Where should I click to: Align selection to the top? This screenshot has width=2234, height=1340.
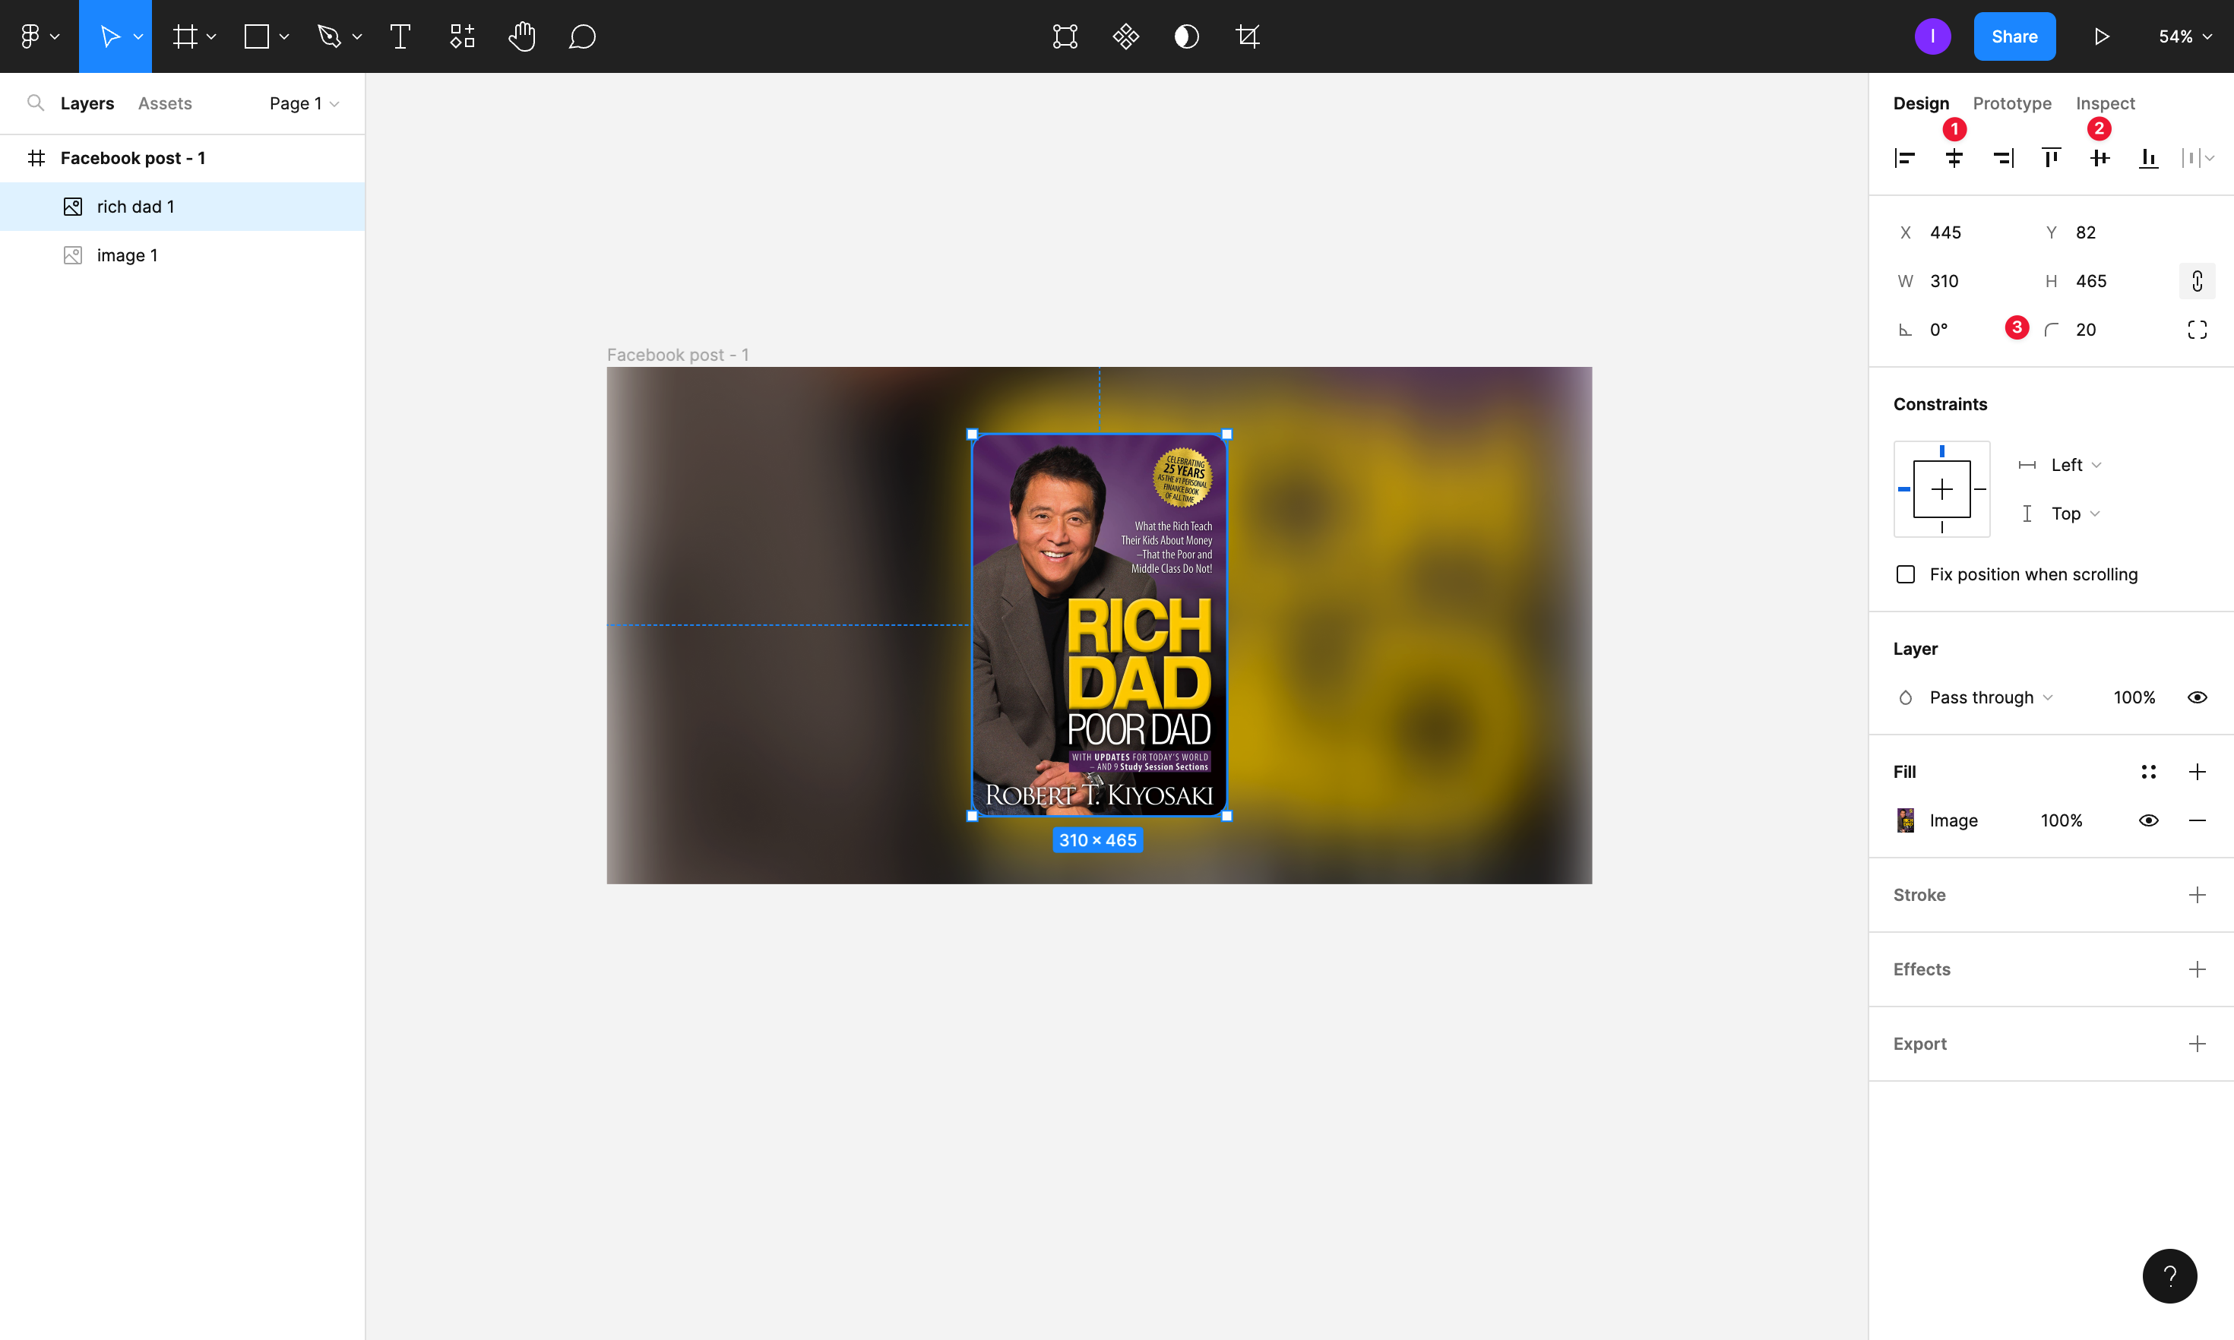2052,158
